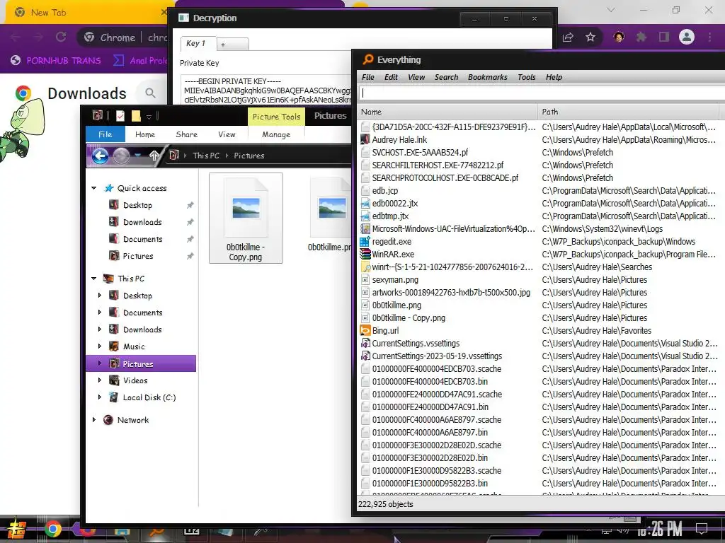725x543 pixels.
Task: Click the Properties icon in Explorer title bar
Action: coord(120,115)
